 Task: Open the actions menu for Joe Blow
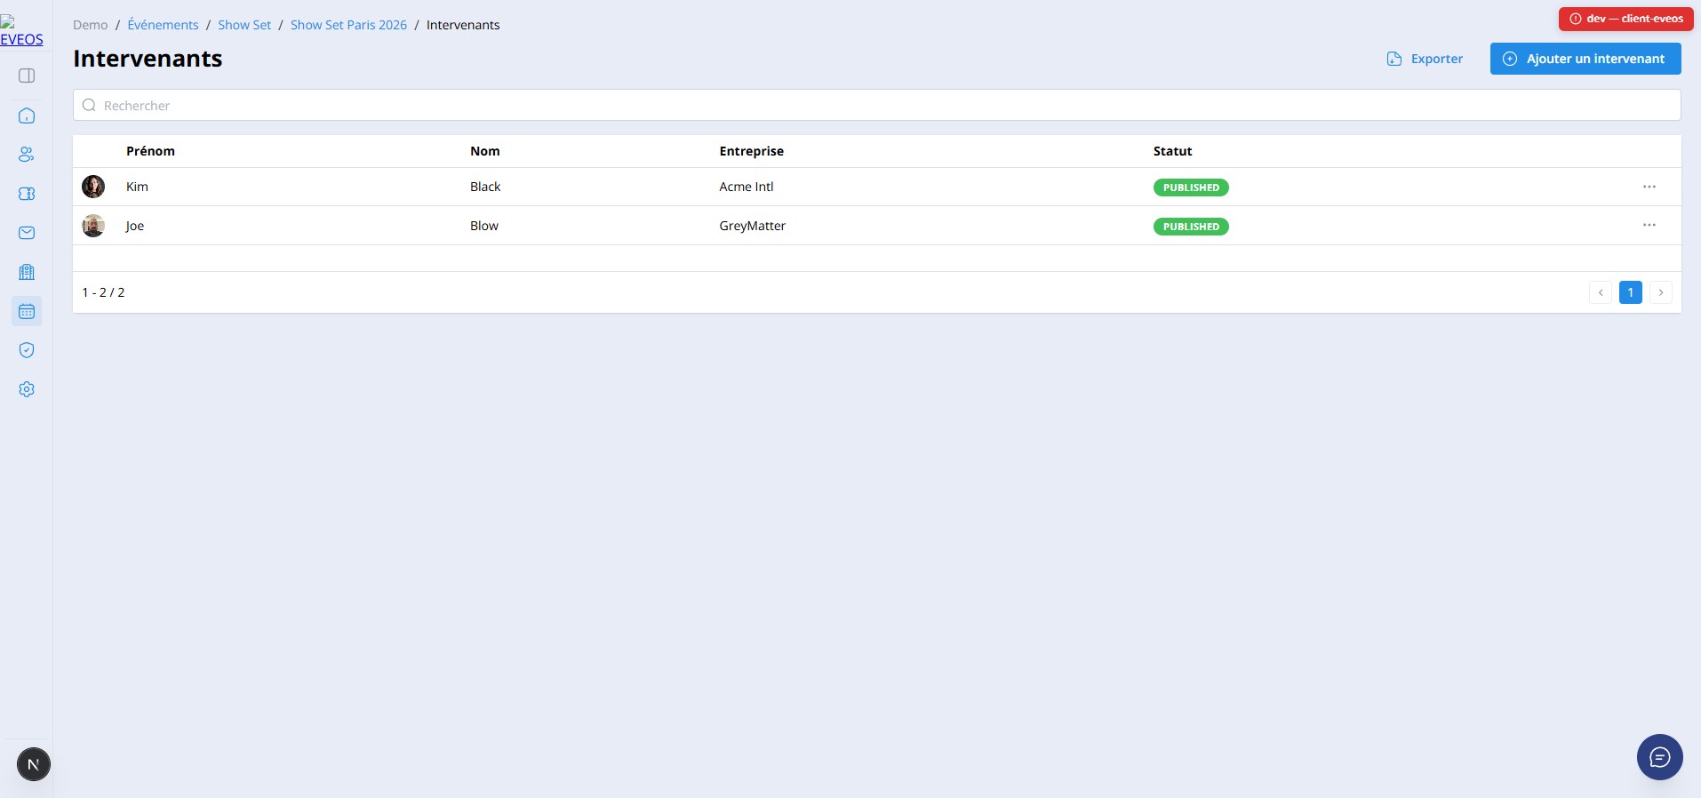click(x=1649, y=225)
